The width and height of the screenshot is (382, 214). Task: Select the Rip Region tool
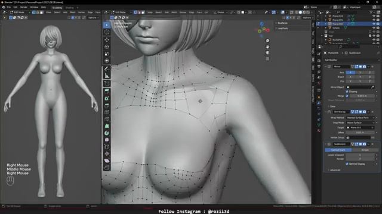tap(107, 168)
